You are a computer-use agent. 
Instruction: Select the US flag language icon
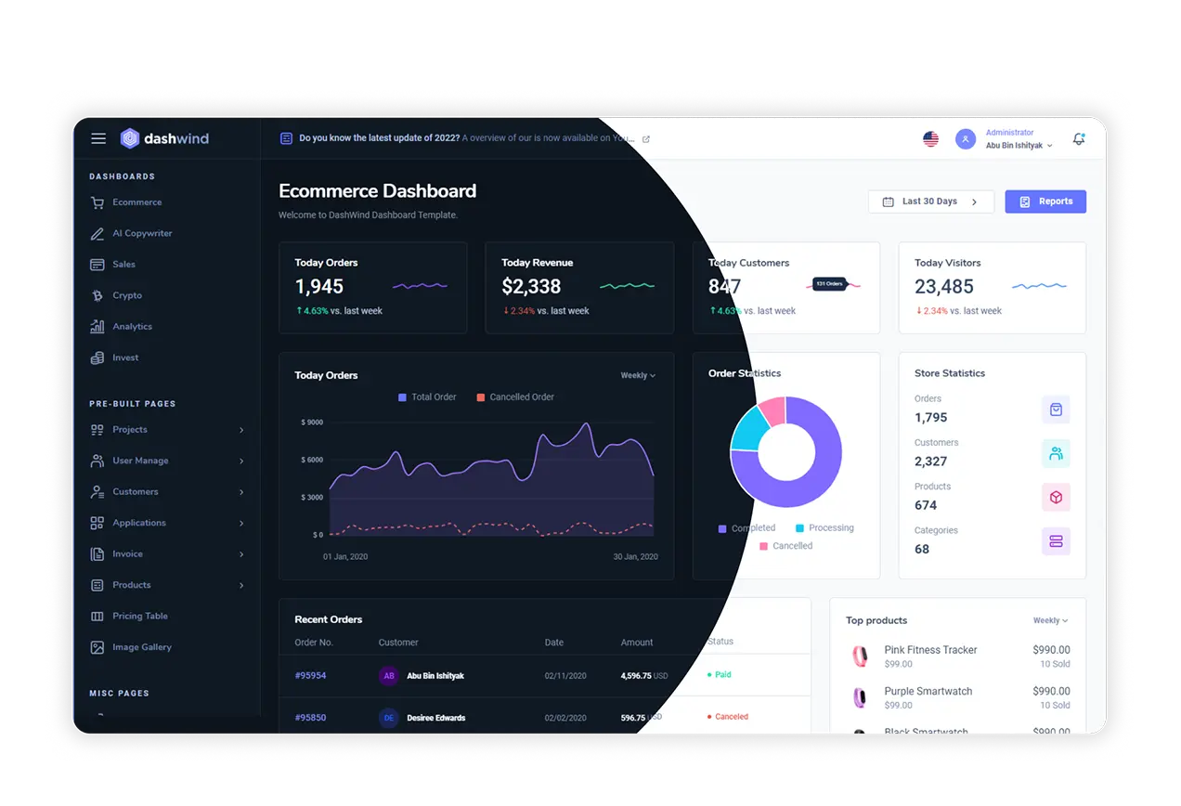point(930,138)
